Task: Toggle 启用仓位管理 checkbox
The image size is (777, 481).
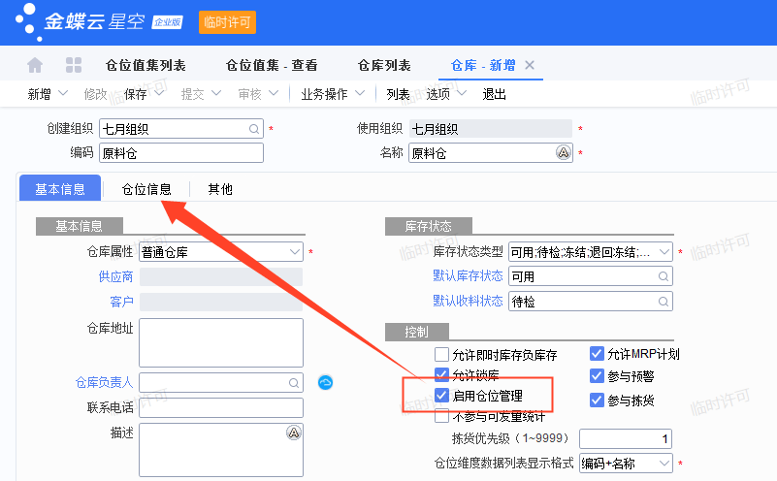Action: [x=441, y=396]
